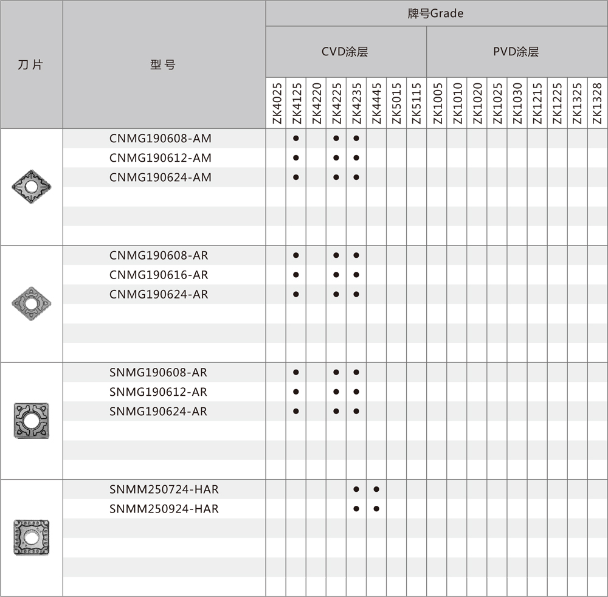This screenshot has width=608, height=597.
Task: Select the ZK1328 column header
Action: (597, 103)
